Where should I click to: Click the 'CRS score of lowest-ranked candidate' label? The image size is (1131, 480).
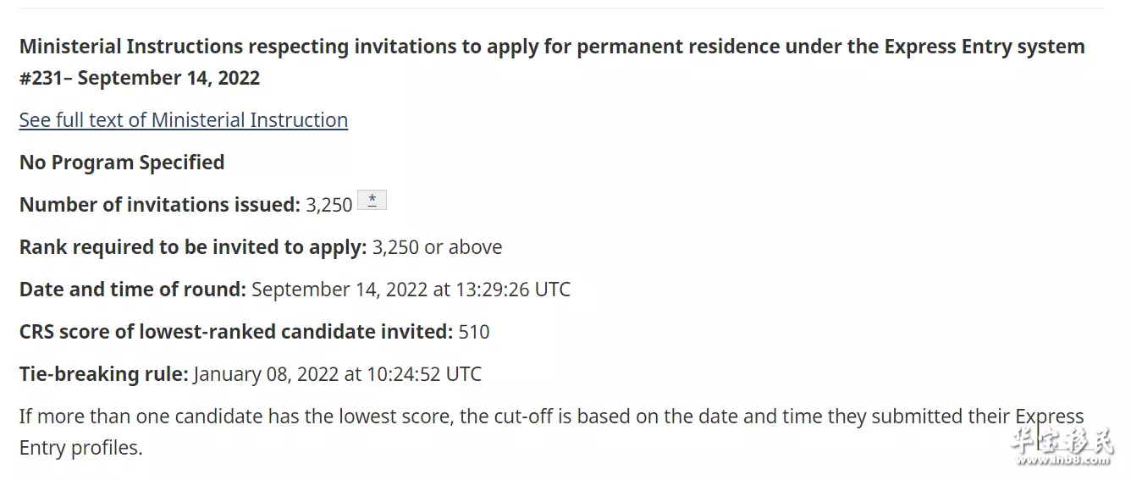coord(236,332)
